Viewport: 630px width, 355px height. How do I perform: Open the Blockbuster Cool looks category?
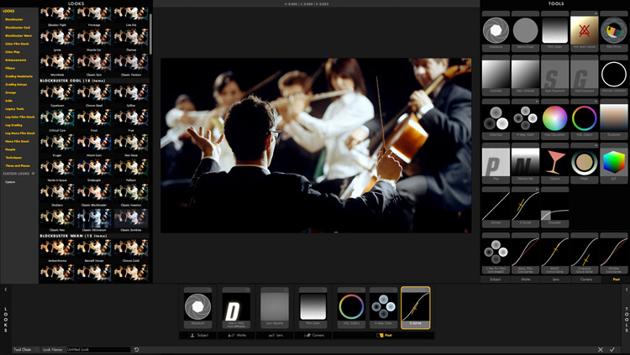18,28
